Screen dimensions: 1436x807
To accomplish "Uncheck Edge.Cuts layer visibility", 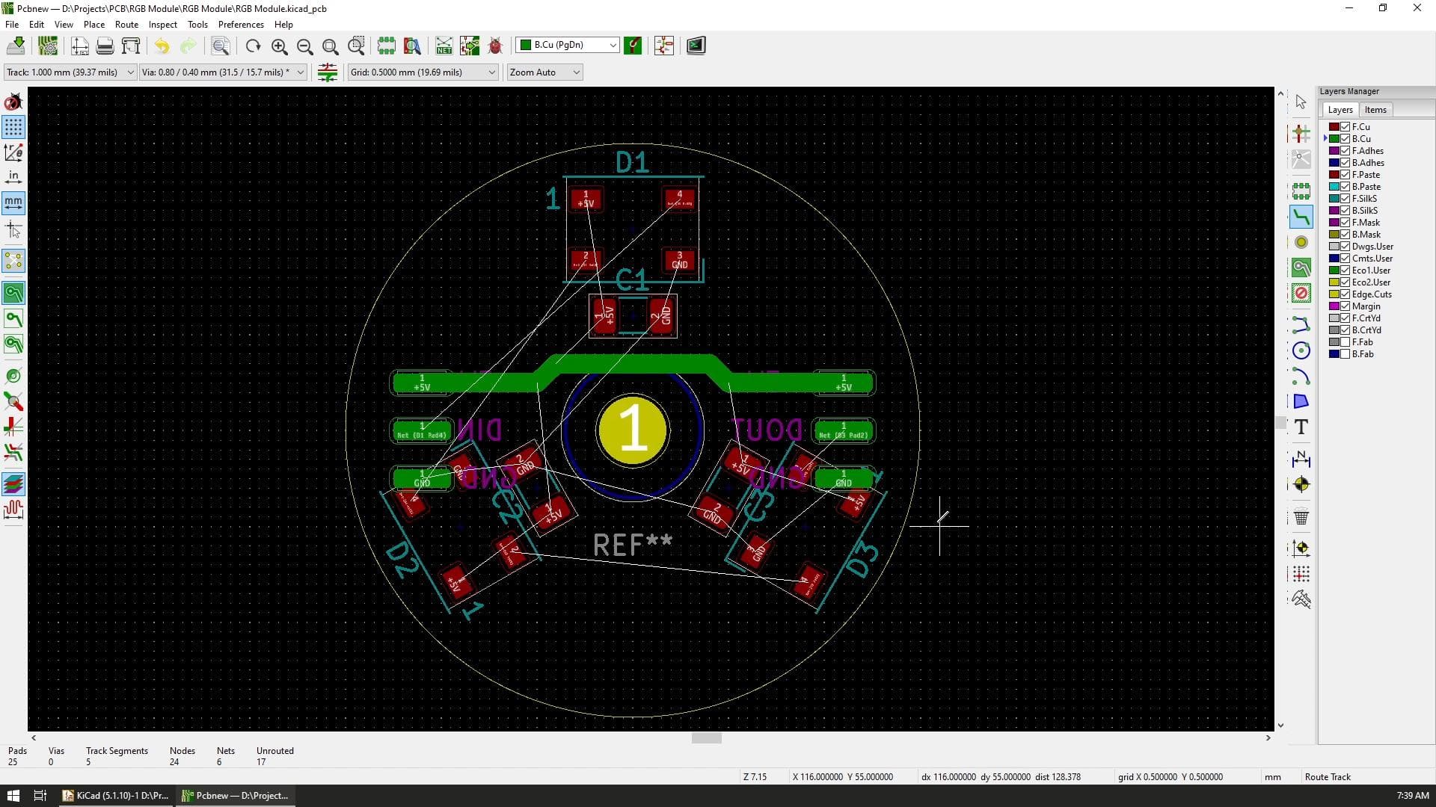I will click(1344, 294).
